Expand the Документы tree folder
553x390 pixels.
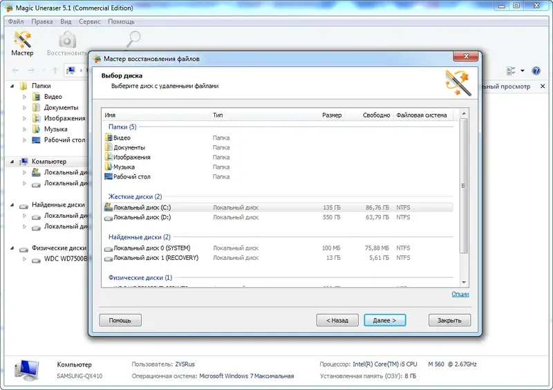(24, 108)
